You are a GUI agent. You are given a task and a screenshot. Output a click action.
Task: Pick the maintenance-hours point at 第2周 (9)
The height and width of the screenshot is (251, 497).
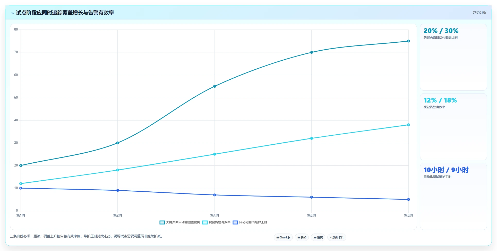point(118,190)
